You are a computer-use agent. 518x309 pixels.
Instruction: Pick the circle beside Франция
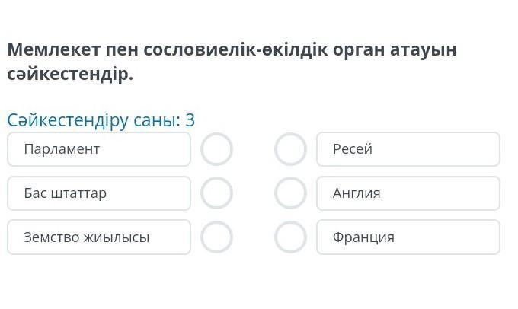click(290, 237)
